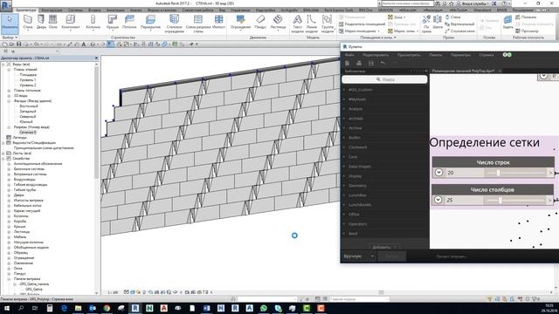The image size is (559, 314).
Task: Expand Листы (все) tree node
Action: 3,154
